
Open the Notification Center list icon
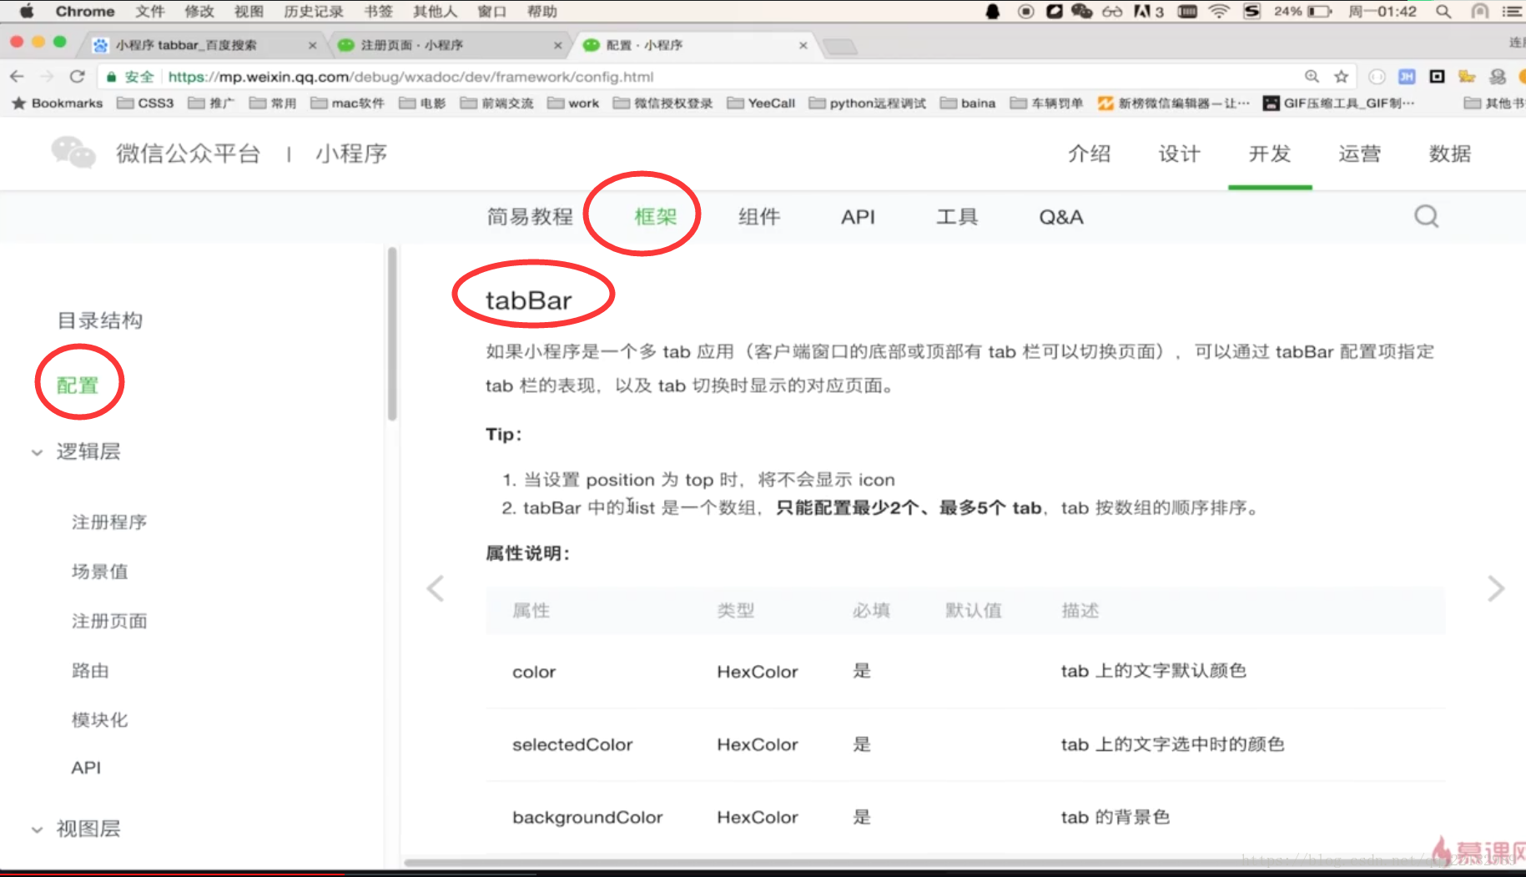1512,11
